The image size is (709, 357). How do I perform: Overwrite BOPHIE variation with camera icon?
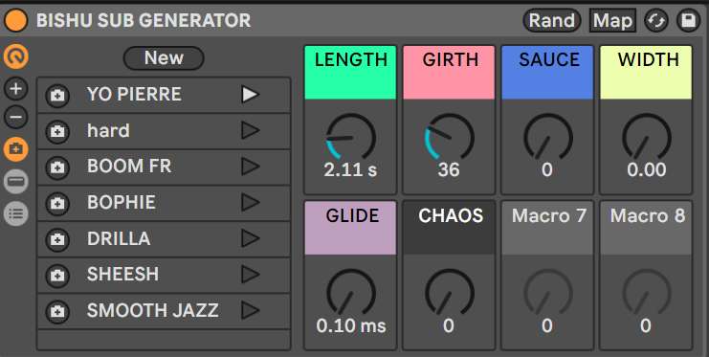click(57, 204)
